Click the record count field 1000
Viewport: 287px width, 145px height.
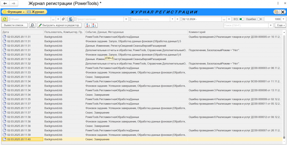[272, 19]
